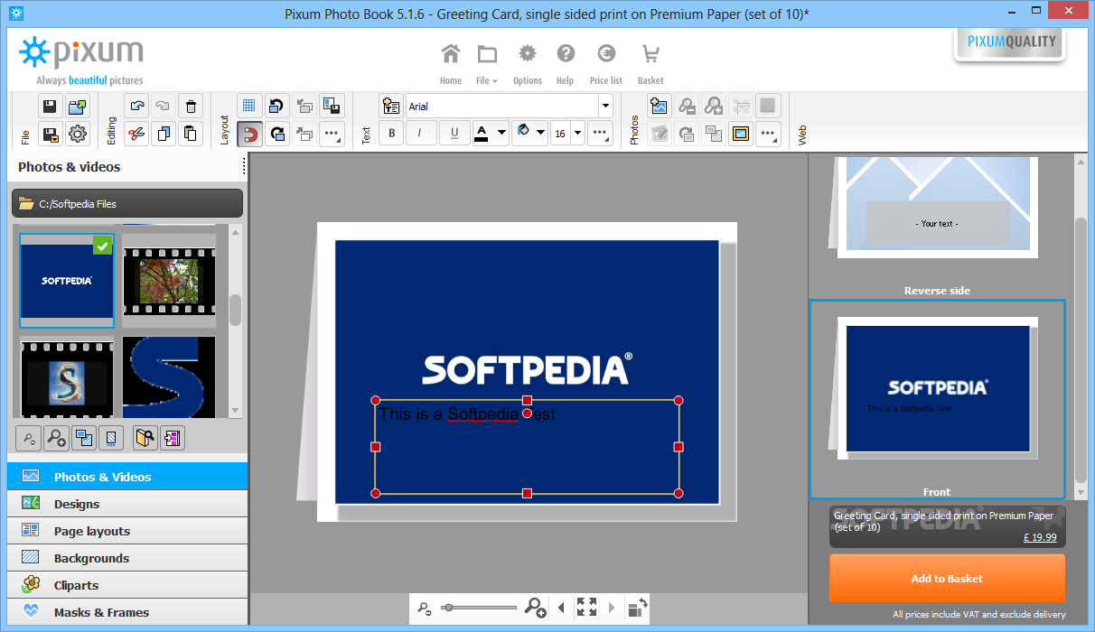Select the Photos & Videos tab
The image size is (1095, 632).
pos(127,476)
